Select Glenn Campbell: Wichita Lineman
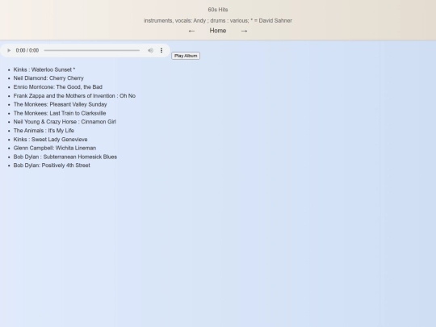 point(55,148)
